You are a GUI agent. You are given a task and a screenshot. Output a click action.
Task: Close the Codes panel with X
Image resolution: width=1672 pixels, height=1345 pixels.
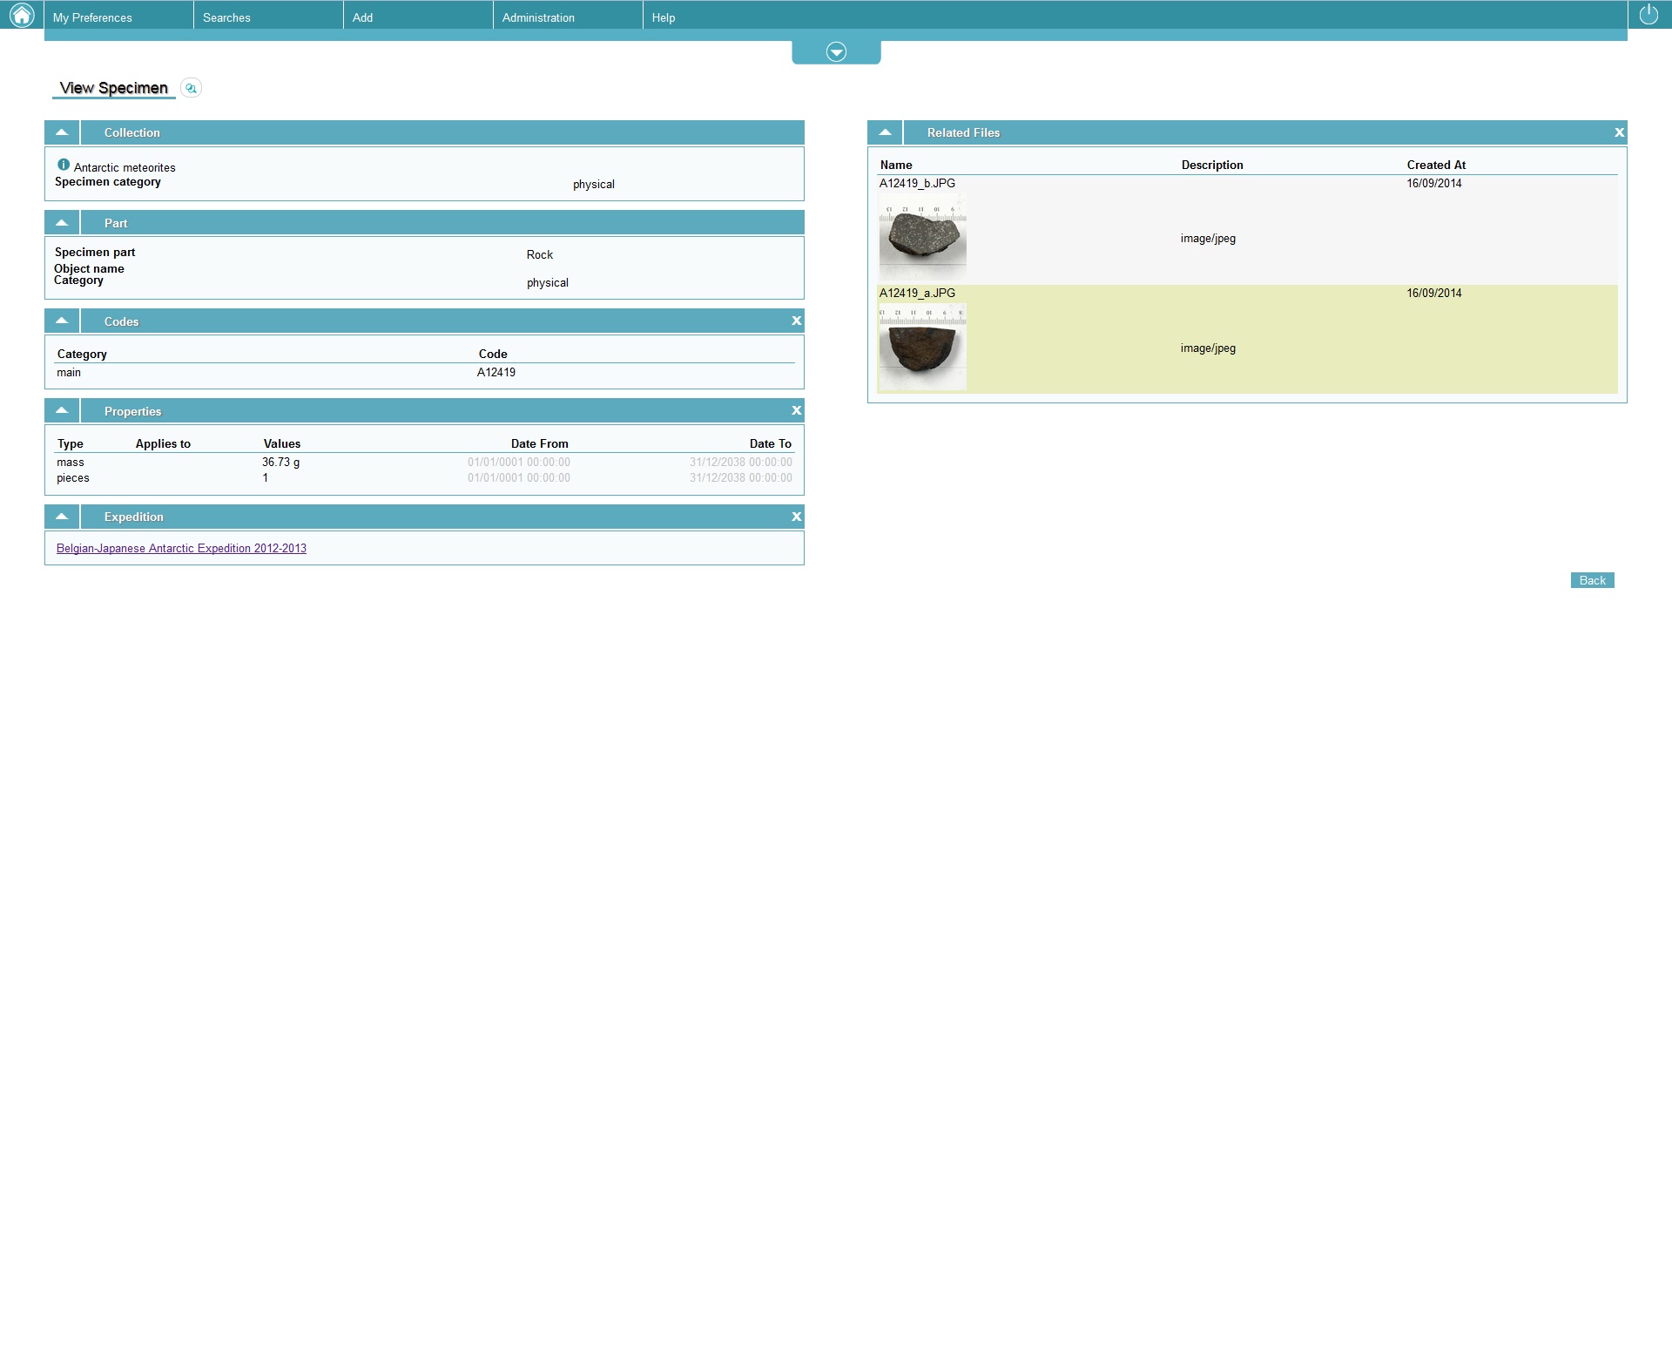[796, 321]
